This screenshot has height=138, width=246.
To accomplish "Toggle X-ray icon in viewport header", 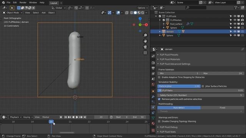I will click(x=127, y=13).
